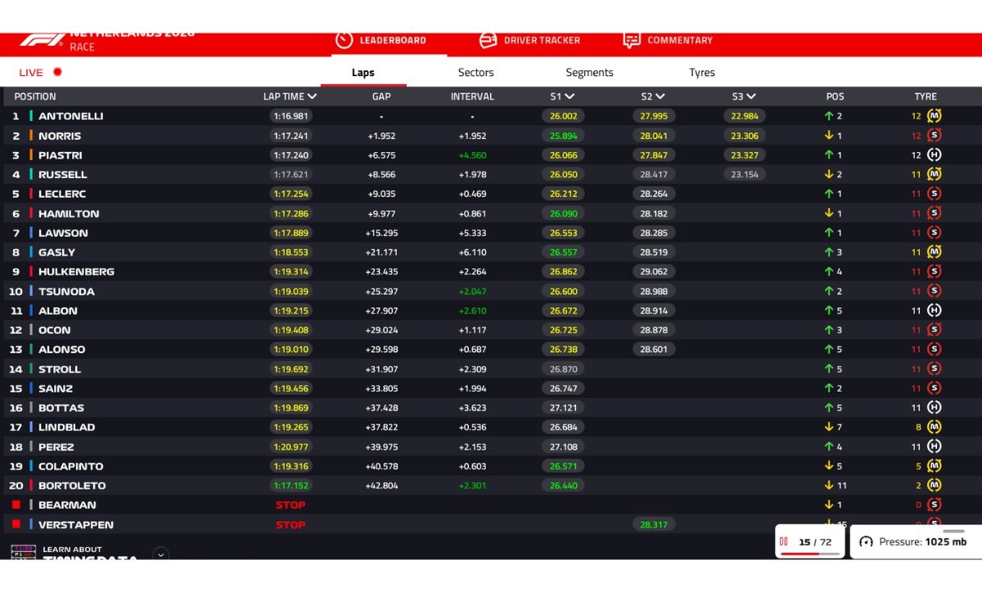Screen dimensions: 982x596
Task: Select driver HAMILTON row name
Action: 69,213
